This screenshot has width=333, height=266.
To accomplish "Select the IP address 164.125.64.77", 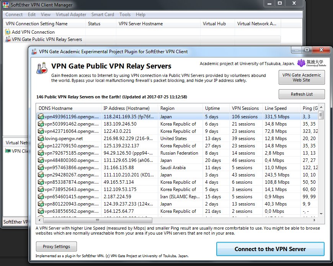I will 119,211.
